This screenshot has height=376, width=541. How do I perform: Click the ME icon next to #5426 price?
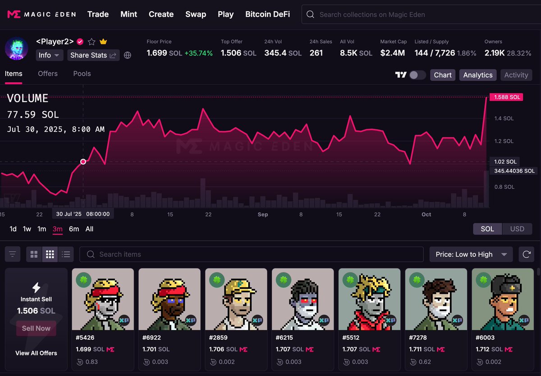[110, 349]
